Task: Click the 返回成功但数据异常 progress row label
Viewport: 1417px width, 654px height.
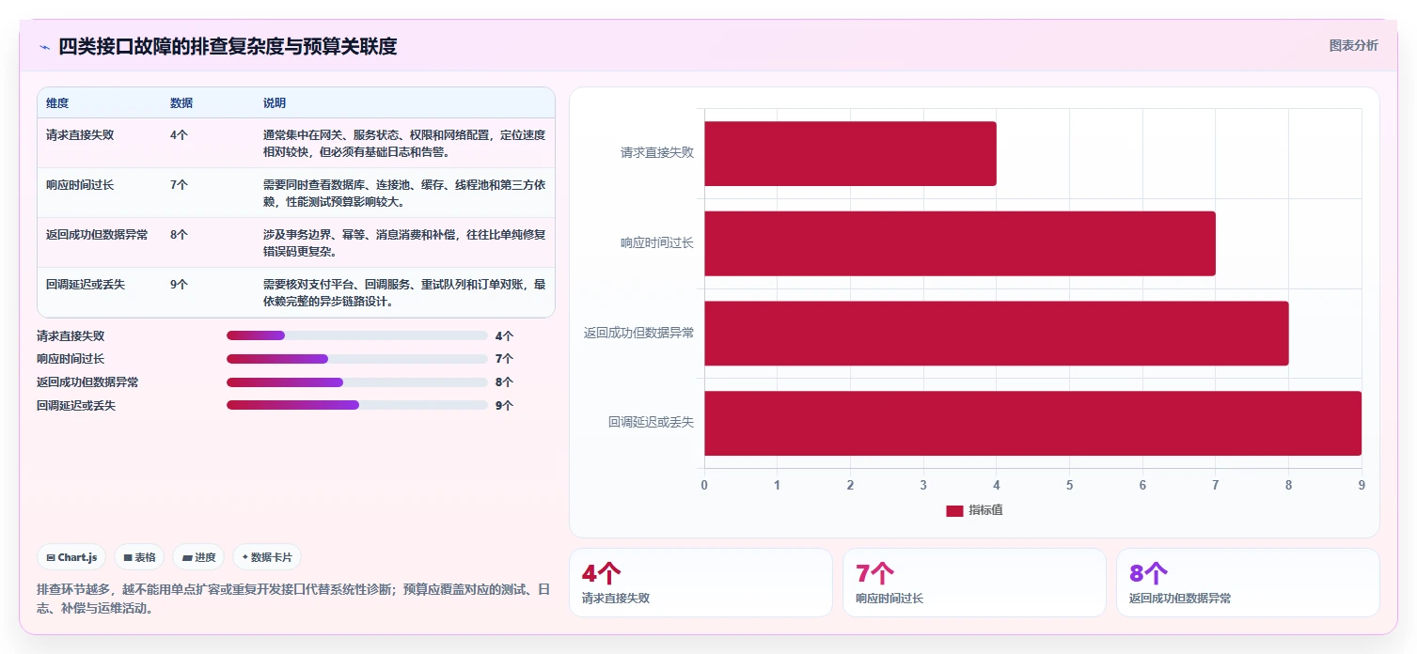Action: [x=87, y=382]
